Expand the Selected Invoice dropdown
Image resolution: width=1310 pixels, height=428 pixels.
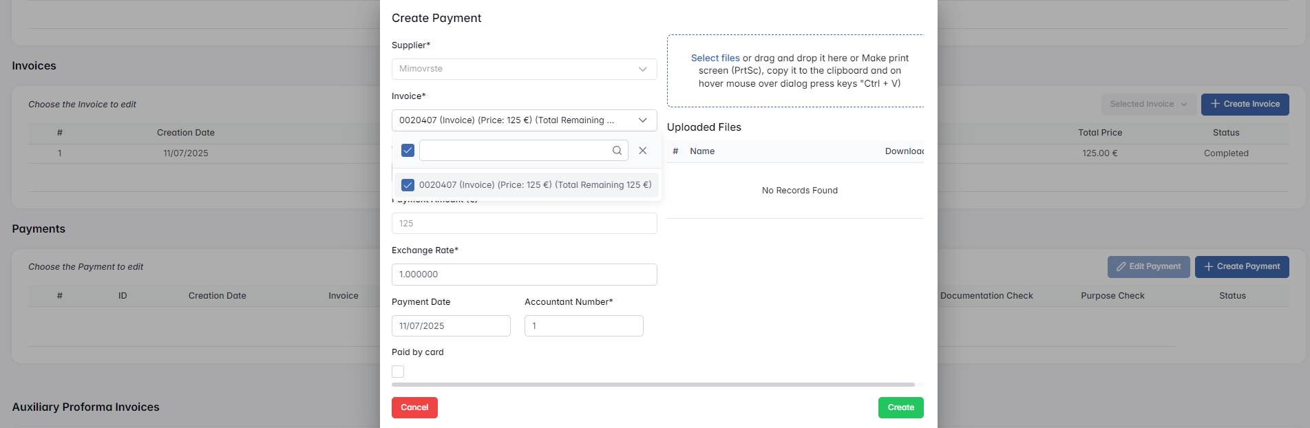[1148, 104]
